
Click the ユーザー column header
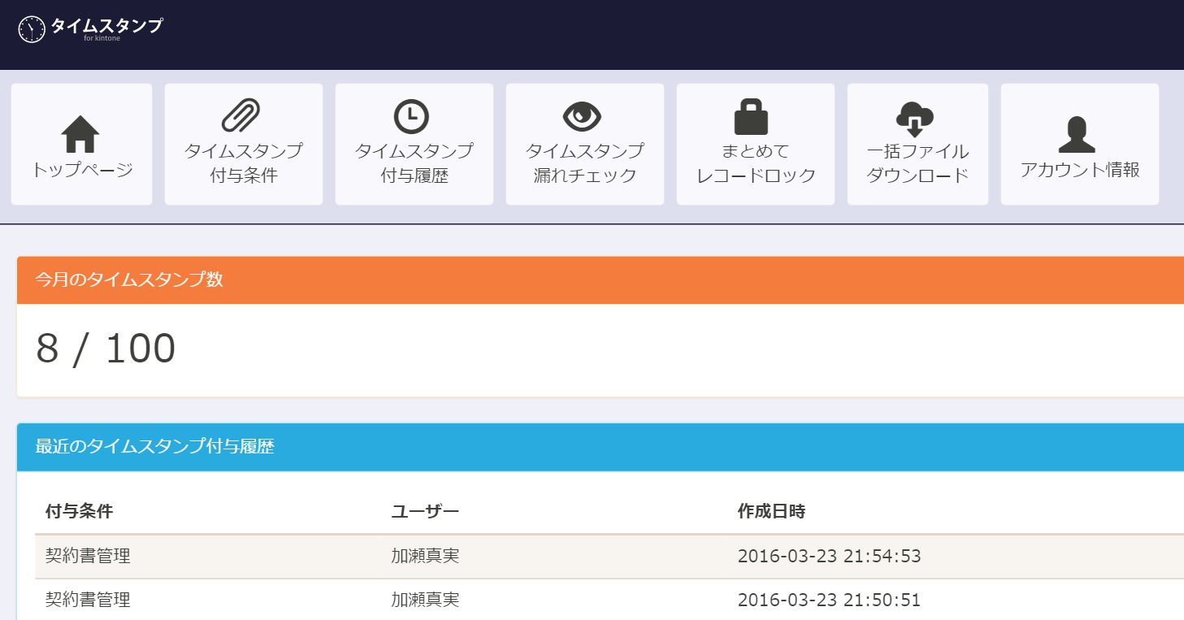(x=425, y=511)
